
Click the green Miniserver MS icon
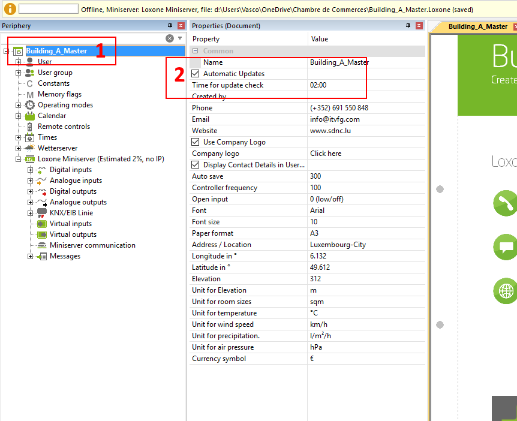[29, 160]
